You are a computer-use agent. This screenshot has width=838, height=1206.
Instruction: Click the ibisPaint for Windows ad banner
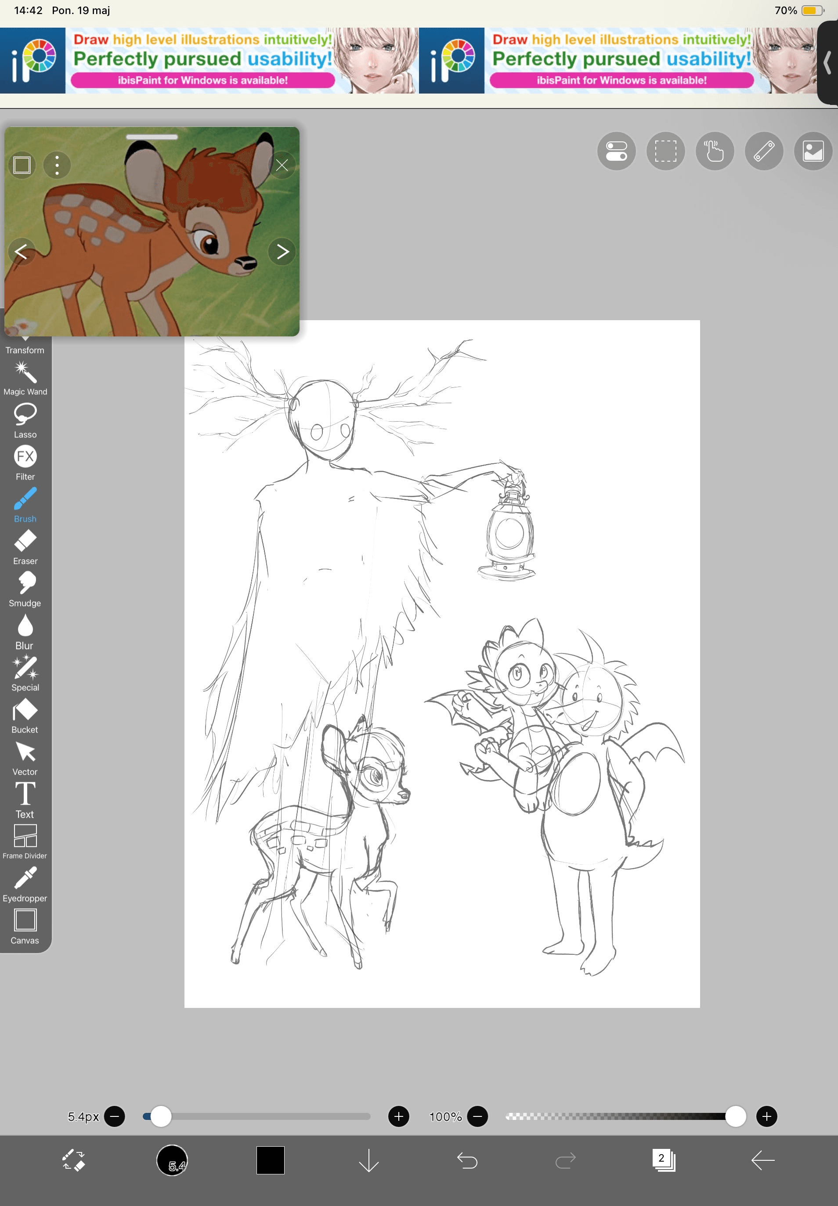[x=209, y=60]
